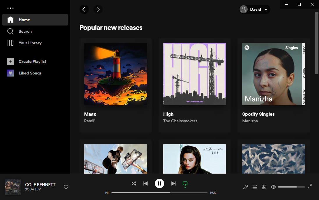This screenshot has height=200, width=319.
Task: Like the current song with heart
Action: tap(66, 187)
